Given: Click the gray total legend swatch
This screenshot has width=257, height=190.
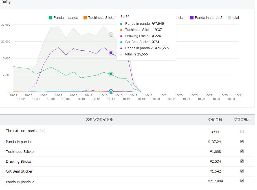Looking at the screenshot, I should (x=229, y=18).
